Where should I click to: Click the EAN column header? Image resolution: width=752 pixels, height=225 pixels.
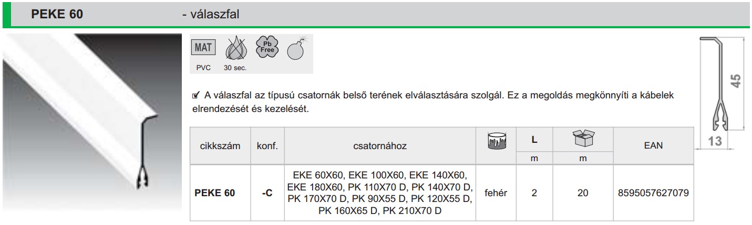(653, 147)
